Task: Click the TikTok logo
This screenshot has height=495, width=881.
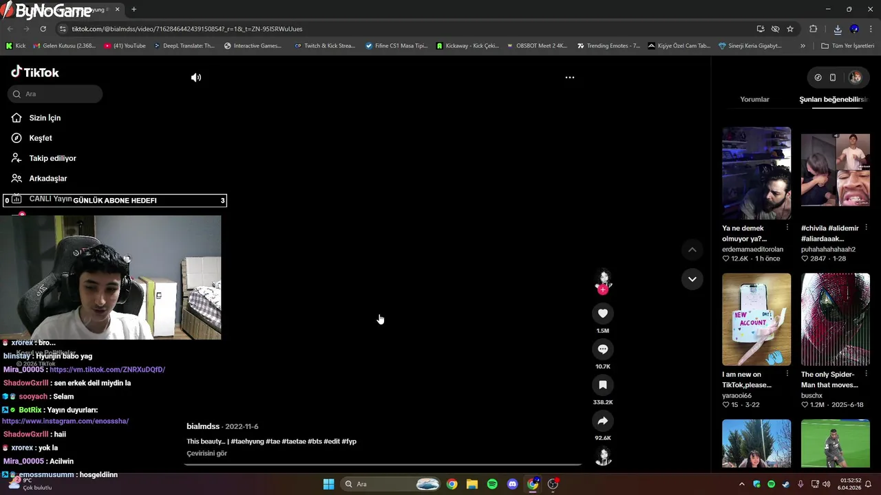Action: click(x=35, y=72)
